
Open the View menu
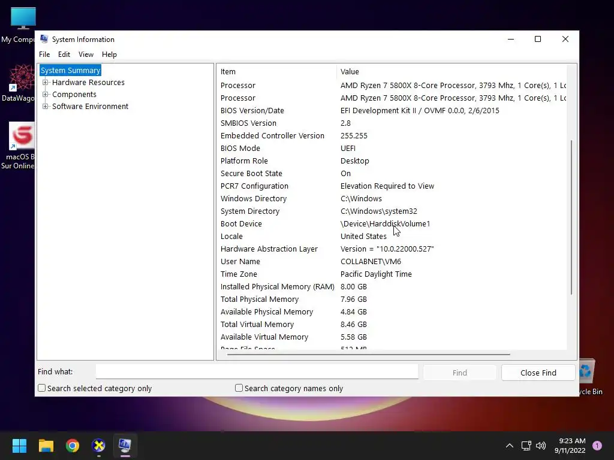pos(86,55)
